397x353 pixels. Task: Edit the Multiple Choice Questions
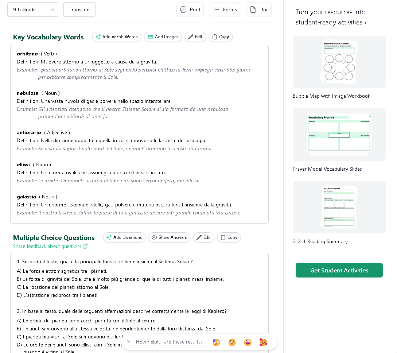click(204, 237)
